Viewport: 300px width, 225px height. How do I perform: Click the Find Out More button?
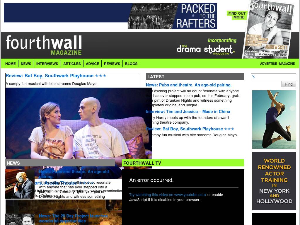[237, 15]
